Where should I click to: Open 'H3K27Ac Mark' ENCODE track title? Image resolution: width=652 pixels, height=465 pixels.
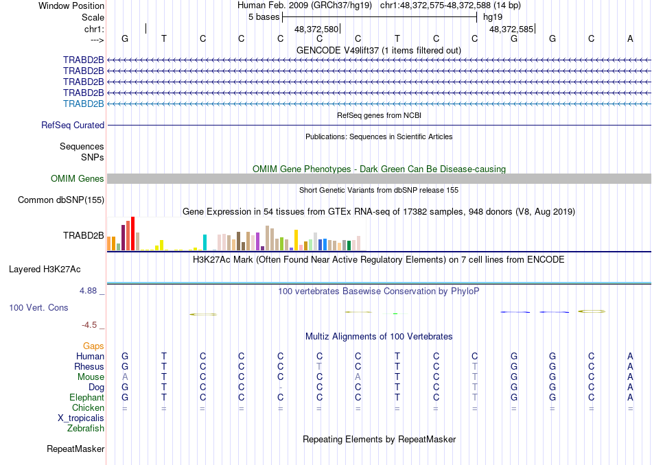point(379,260)
